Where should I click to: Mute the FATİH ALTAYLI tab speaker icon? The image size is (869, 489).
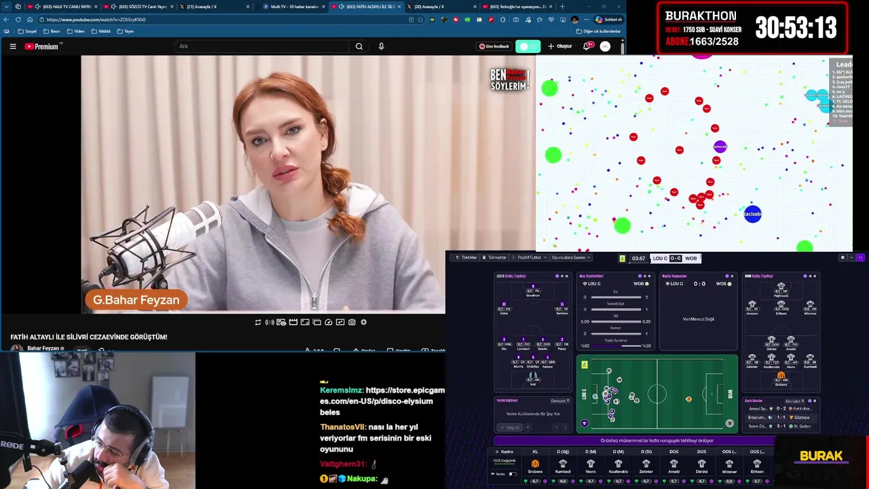[x=342, y=7]
